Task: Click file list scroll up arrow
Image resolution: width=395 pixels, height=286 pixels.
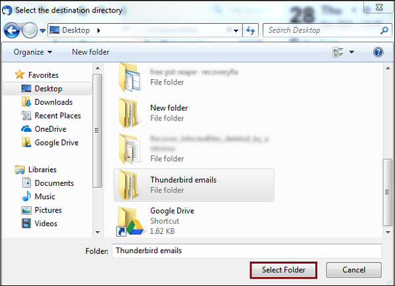Action: tap(388, 68)
